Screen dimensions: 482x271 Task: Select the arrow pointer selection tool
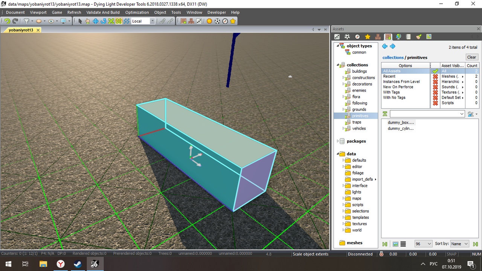[x=80, y=21]
